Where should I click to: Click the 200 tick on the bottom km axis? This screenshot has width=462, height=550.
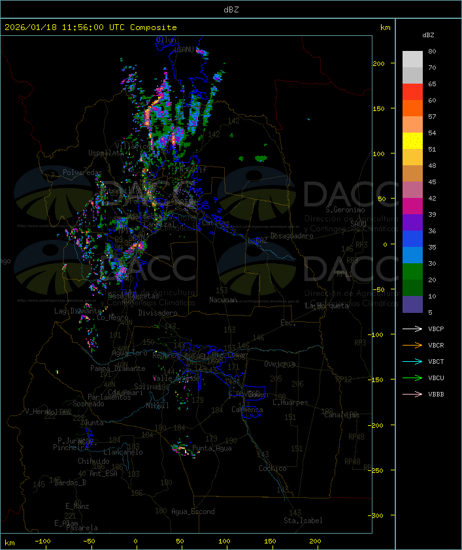[314, 542]
